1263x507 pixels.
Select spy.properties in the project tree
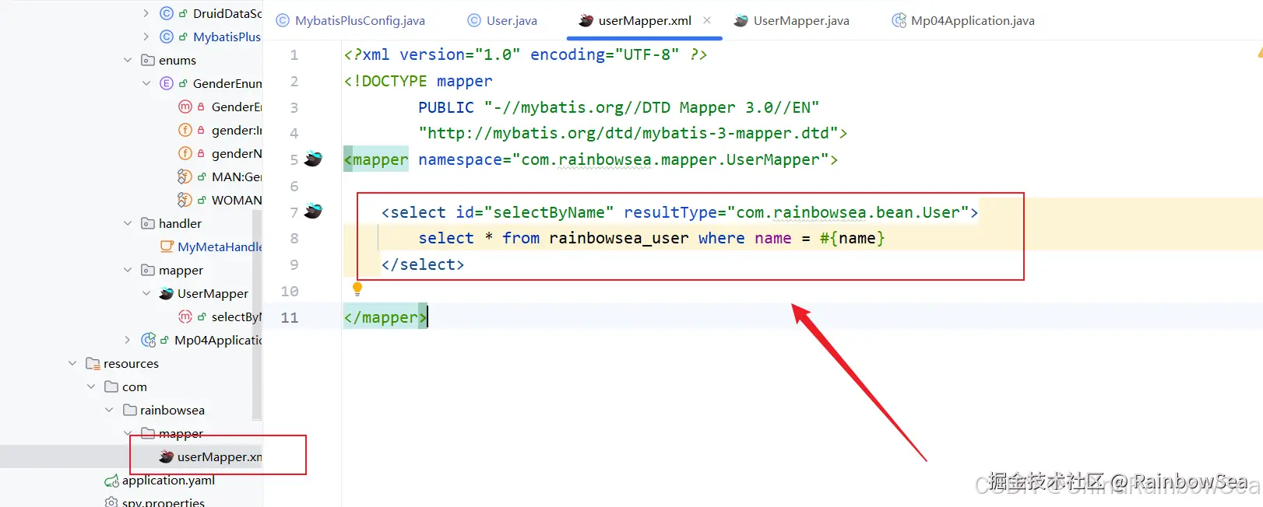coord(164,502)
